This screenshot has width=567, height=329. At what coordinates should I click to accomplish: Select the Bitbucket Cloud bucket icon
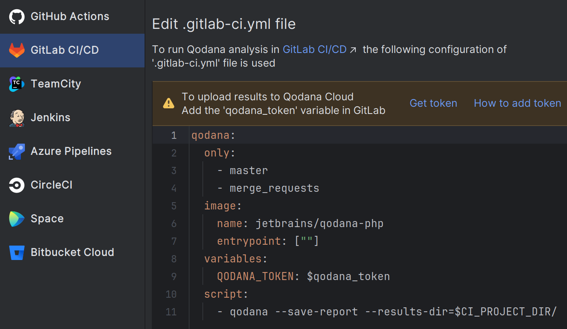click(x=16, y=252)
